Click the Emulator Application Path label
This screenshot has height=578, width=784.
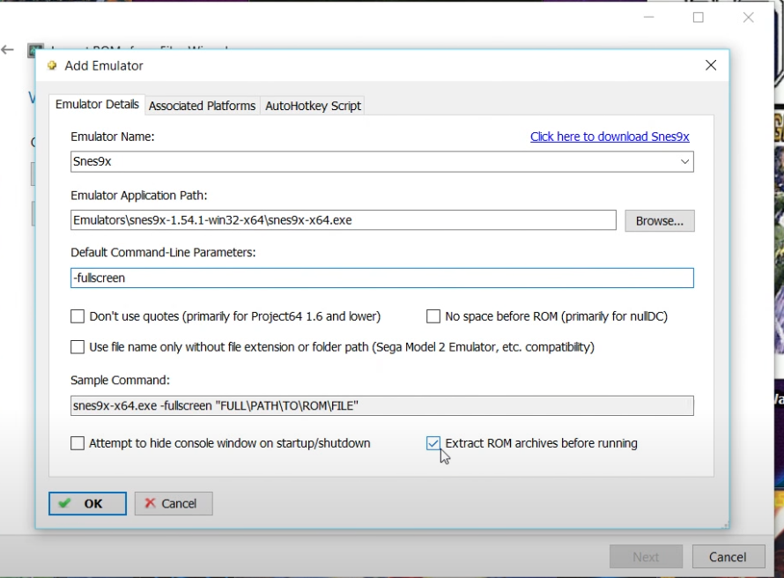tap(139, 196)
